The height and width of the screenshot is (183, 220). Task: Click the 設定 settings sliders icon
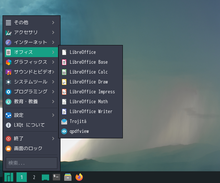point(8,115)
